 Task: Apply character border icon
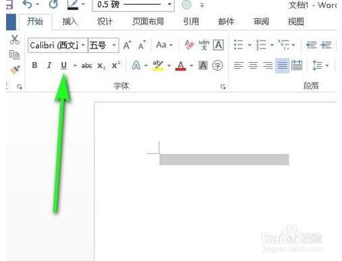tap(219, 45)
